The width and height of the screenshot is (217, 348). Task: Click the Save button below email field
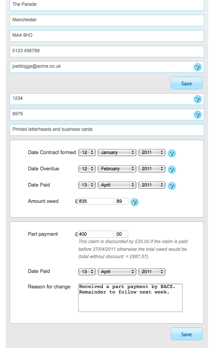[x=186, y=83]
